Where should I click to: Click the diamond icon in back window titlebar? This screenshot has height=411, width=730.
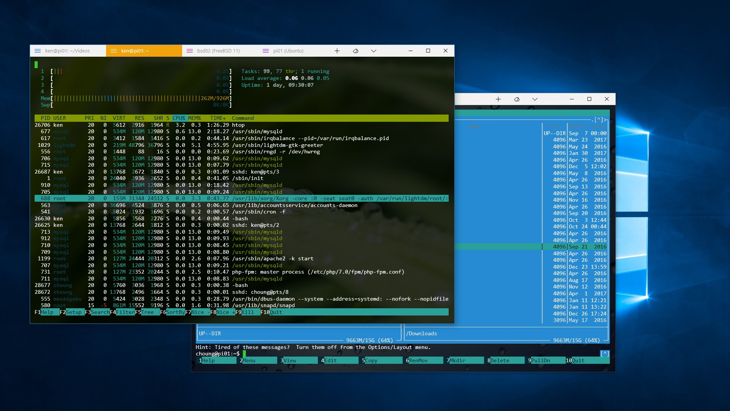click(x=517, y=99)
